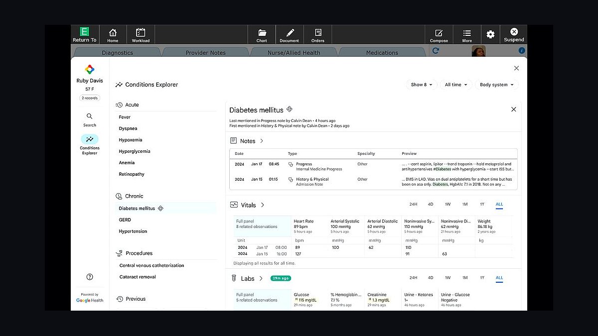The width and height of the screenshot is (598, 336).
Task: Expand the Notes section chevron
Action: click(262, 141)
